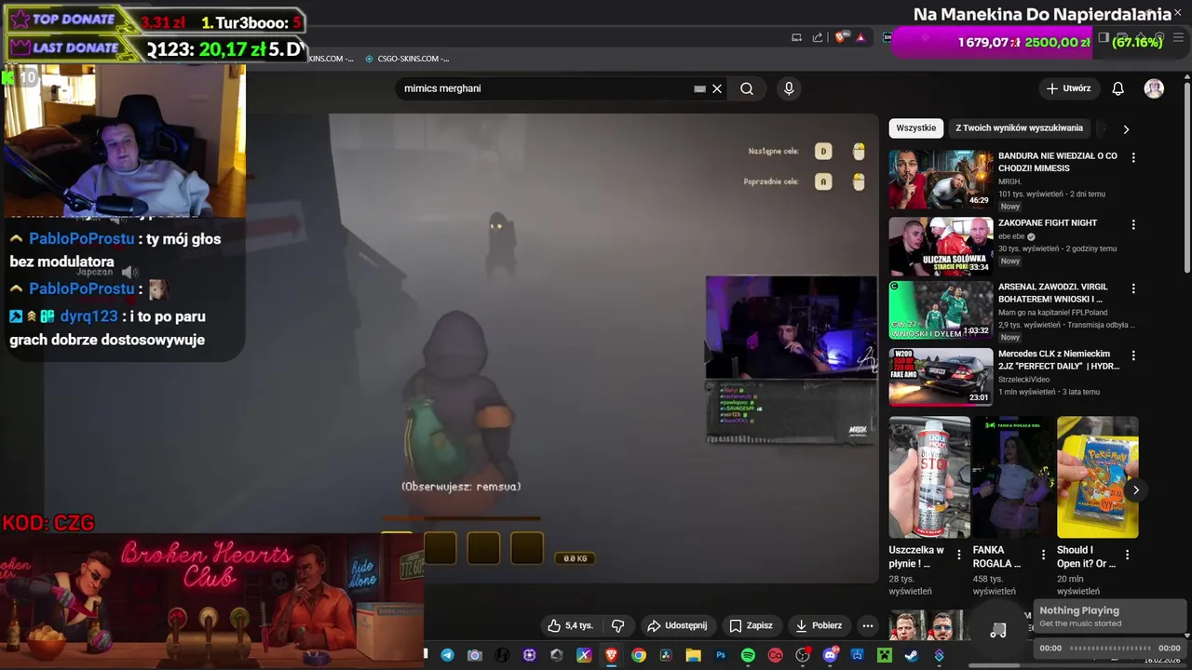Open Google Chrome from the taskbar

coord(639,655)
